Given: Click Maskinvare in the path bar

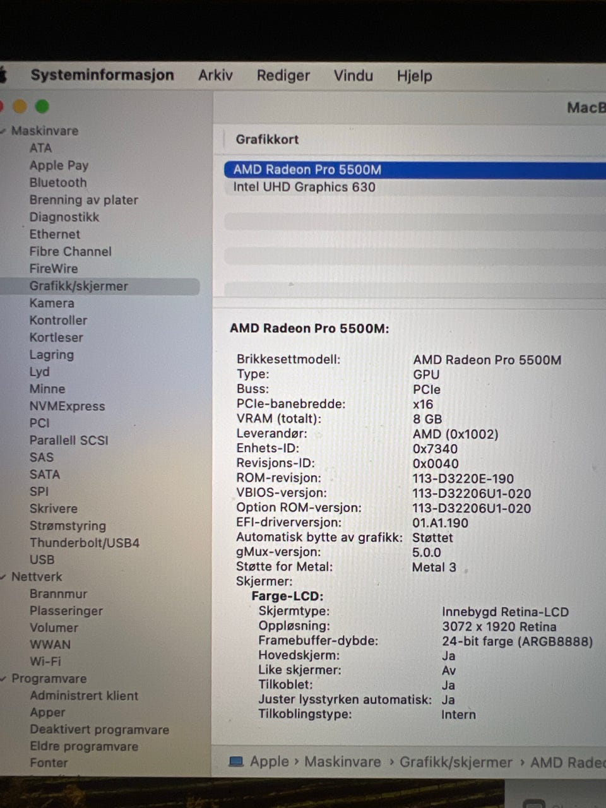Looking at the screenshot, I should point(343,762).
